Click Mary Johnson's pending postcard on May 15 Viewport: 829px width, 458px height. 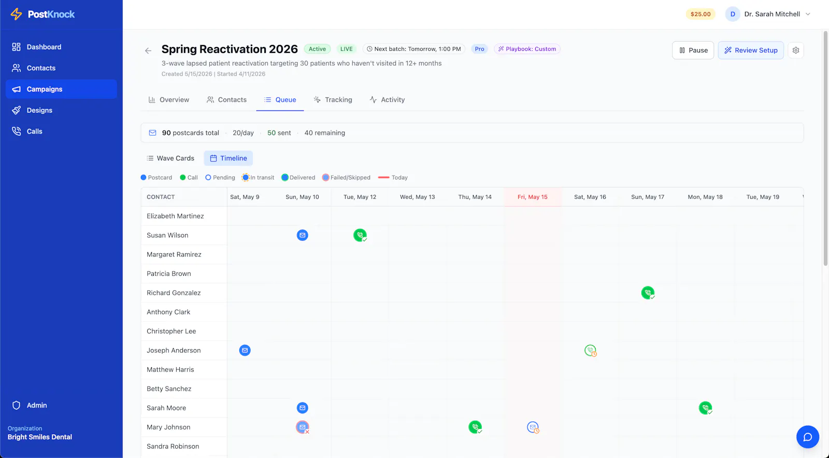[533, 427]
